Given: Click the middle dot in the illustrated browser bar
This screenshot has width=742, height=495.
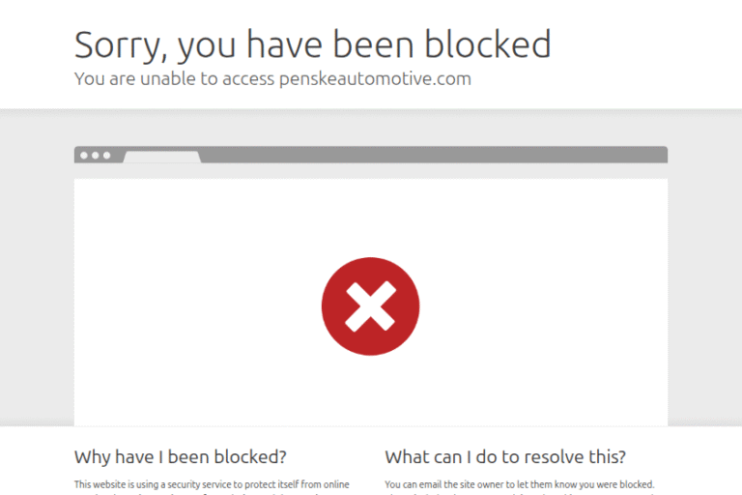Looking at the screenshot, I should [x=95, y=155].
